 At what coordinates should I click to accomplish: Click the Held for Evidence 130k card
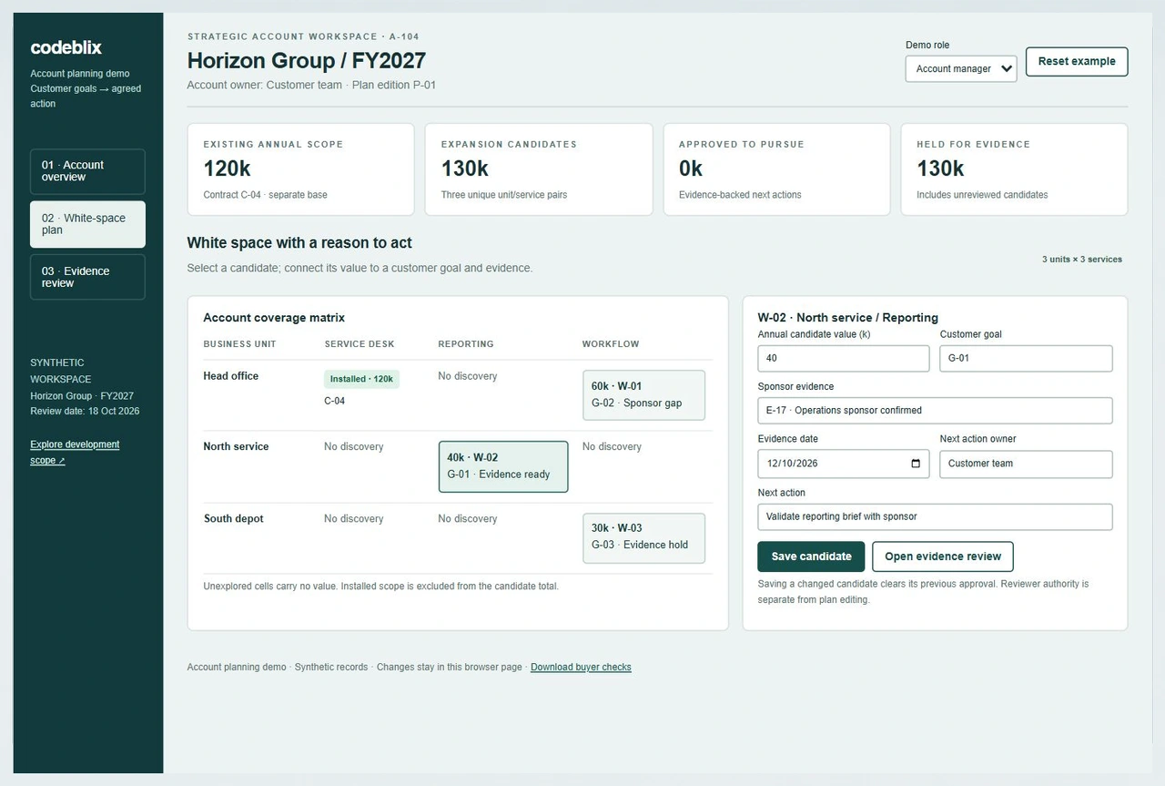click(1014, 169)
